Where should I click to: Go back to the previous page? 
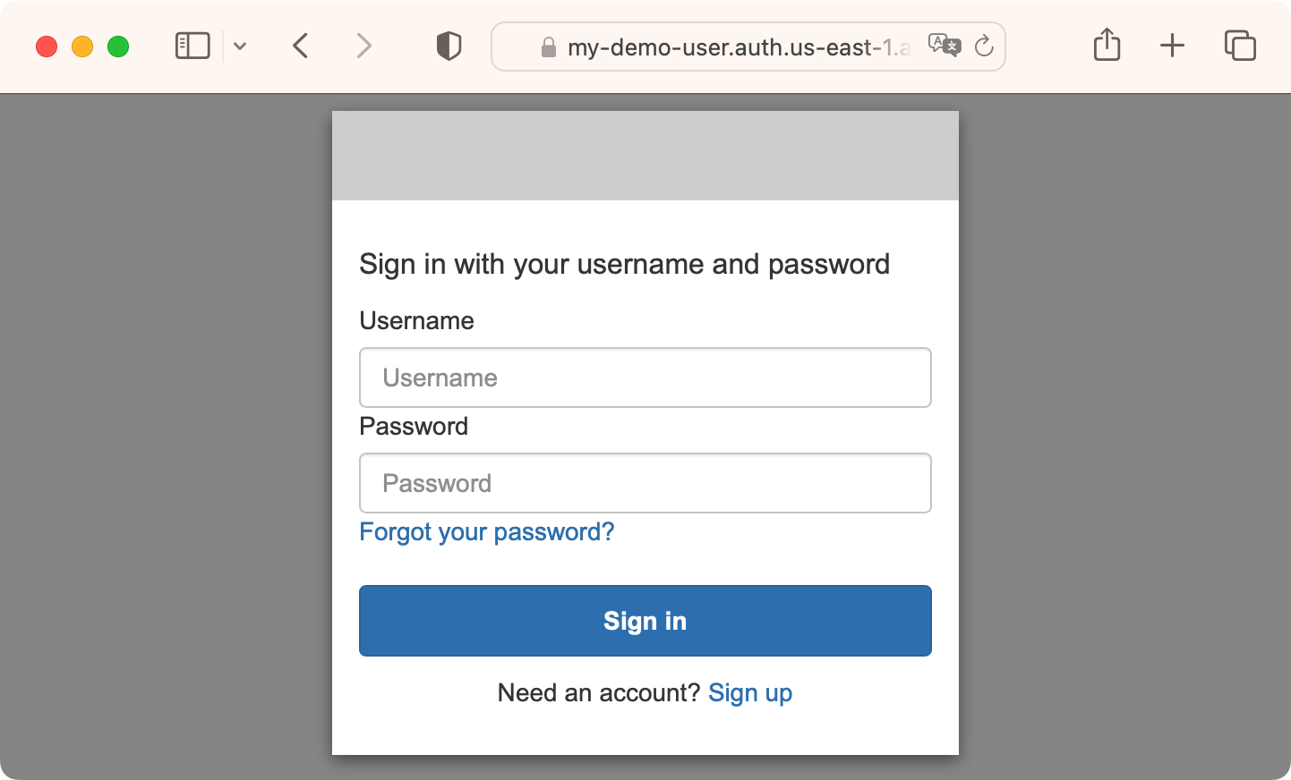point(301,46)
